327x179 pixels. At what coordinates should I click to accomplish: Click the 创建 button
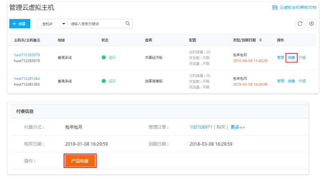pyautogui.click(x=20, y=24)
